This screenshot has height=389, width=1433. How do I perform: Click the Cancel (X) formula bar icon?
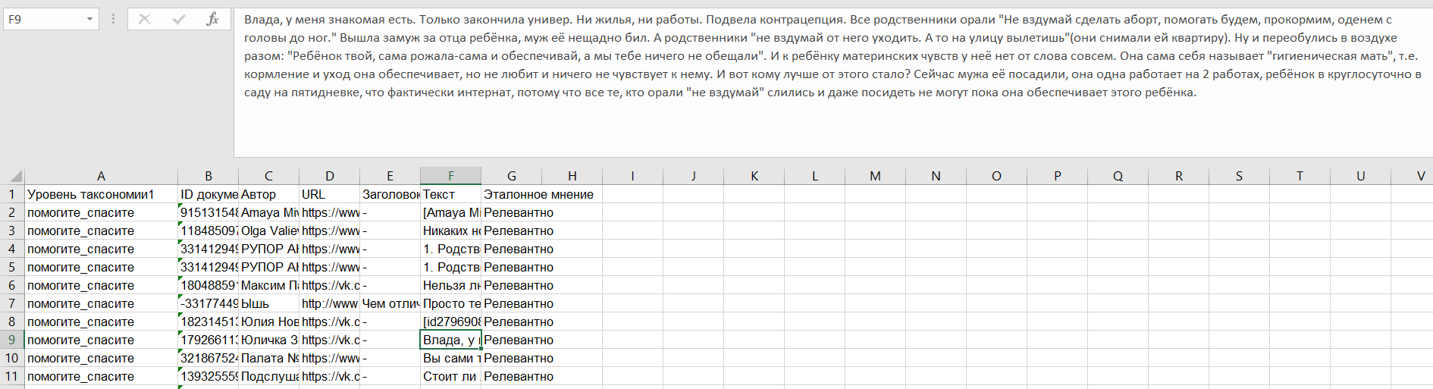click(x=144, y=19)
